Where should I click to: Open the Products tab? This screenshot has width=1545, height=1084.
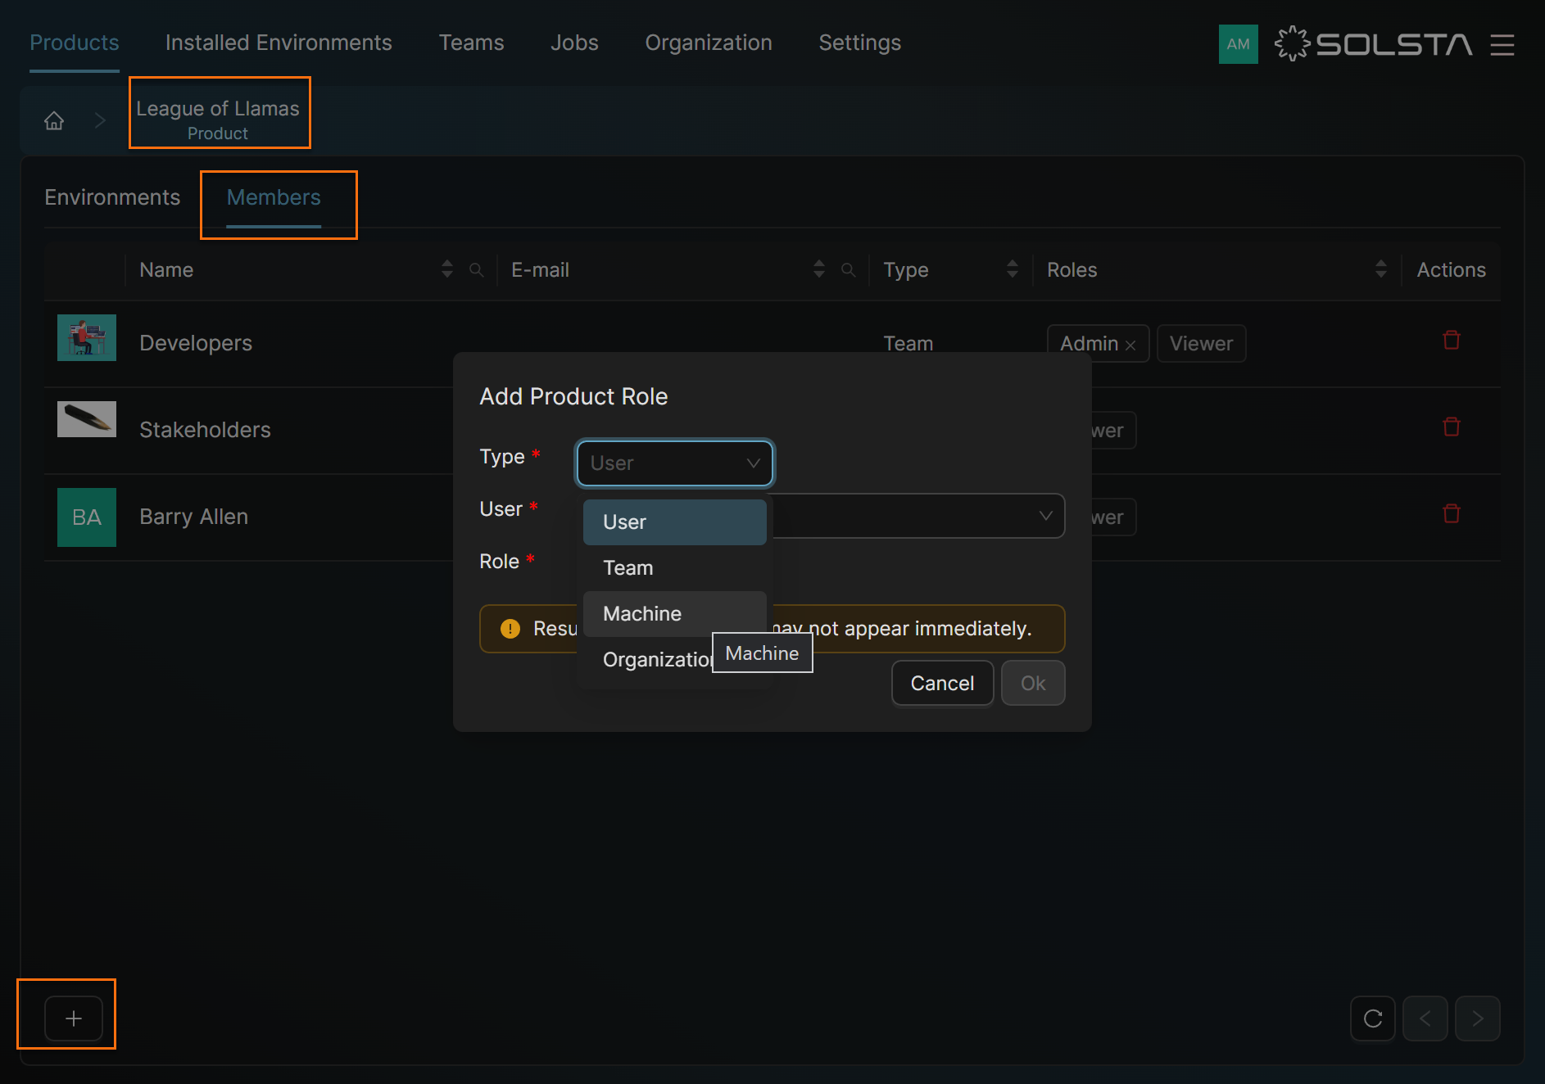[x=75, y=43]
